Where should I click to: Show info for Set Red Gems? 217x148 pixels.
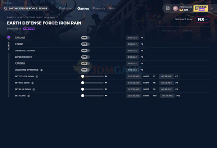pyautogui.click(x=33, y=83)
